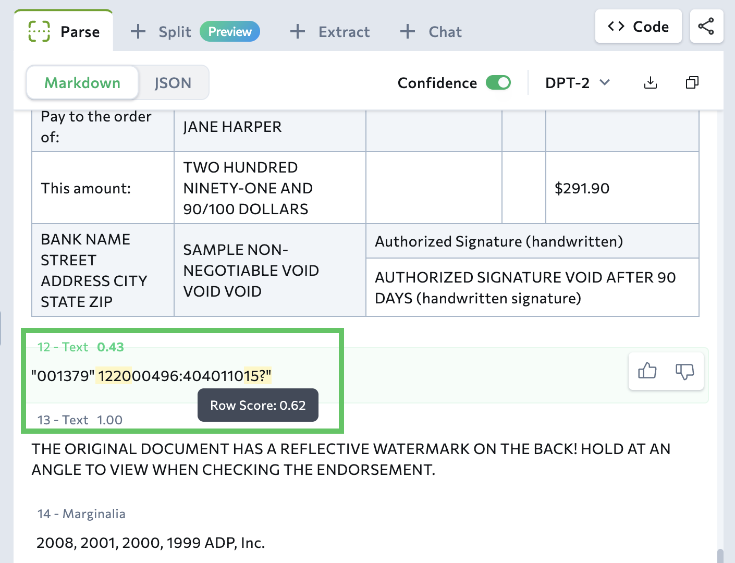
Task: Click the share icon button
Action: pyautogui.click(x=706, y=26)
